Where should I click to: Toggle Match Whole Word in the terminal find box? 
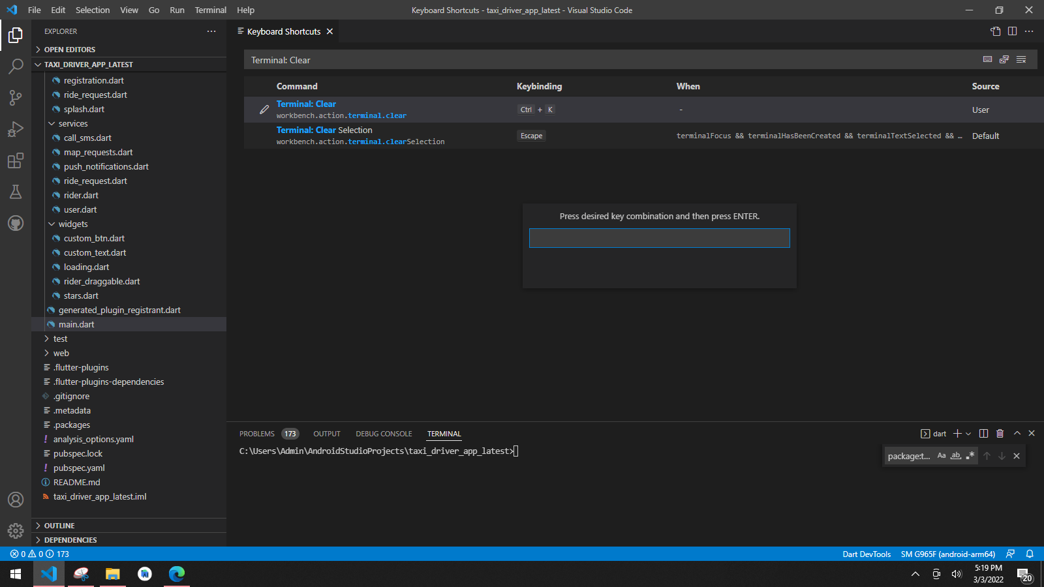point(956,456)
